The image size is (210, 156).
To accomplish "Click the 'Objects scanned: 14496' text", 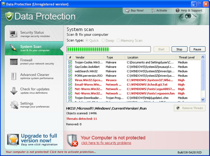I will point(81,113).
